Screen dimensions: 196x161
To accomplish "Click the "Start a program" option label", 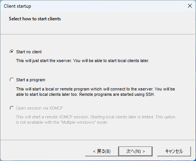I will [x=31, y=80].
